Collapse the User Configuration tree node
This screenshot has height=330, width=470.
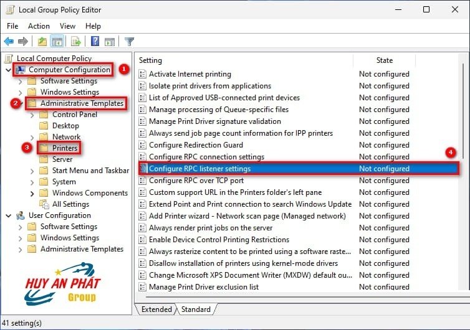tap(8, 215)
